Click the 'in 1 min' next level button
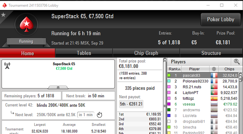Screen dimensions: 243x134 pos(86,115)
